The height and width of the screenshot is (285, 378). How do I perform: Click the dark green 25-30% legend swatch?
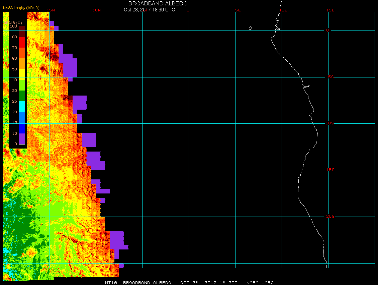click(x=22, y=96)
